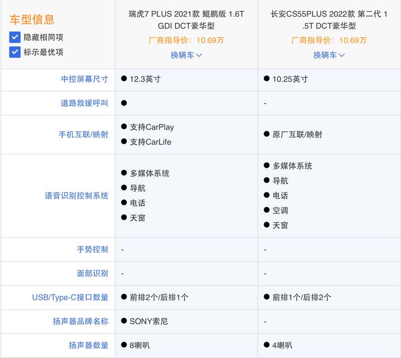Toggle the 隐藏相同项 checkbox

click(x=15, y=37)
